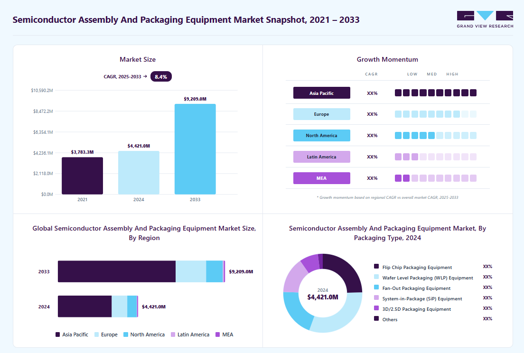Click the Europe momentum indicator squares
The width and height of the screenshot is (524, 353).
pyautogui.click(x=436, y=114)
